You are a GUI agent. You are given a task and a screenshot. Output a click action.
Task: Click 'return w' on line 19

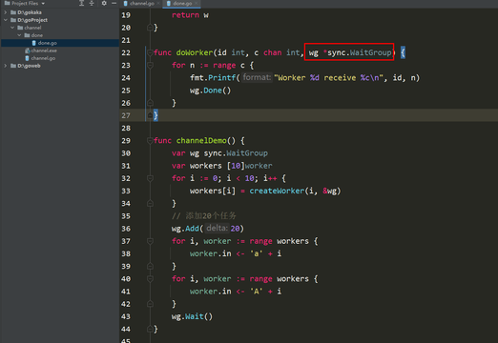pyautogui.click(x=190, y=15)
